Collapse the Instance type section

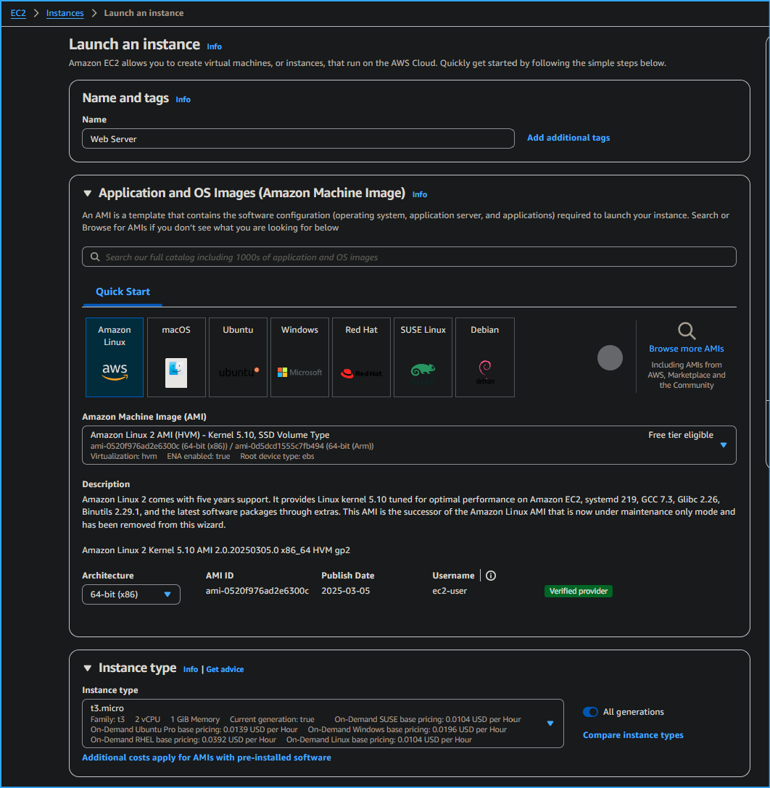pyautogui.click(x=87, y=668)
